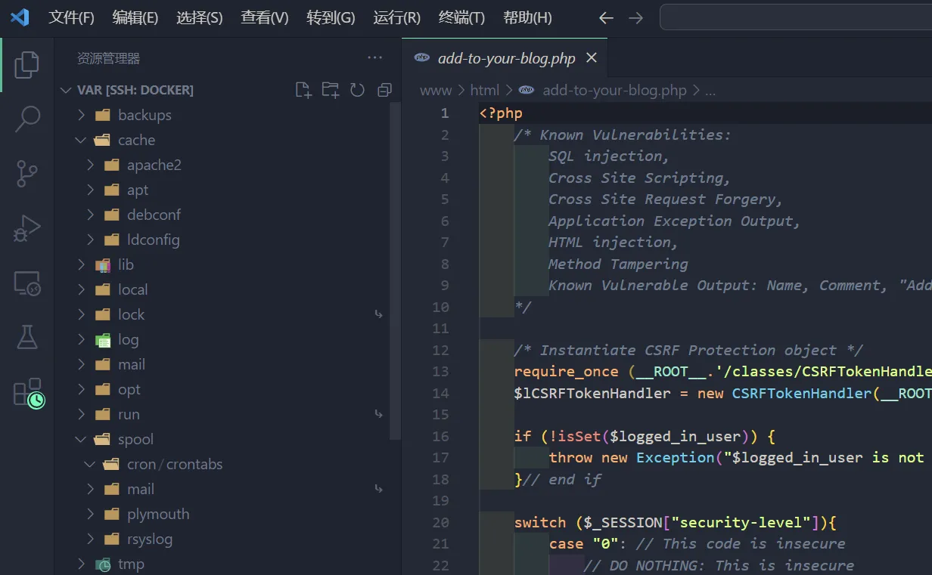The height and width of the screenshot is (575, 932).
Task: Go back with the left arrow button
Action: pyautogui.click(x=606, y=17)
